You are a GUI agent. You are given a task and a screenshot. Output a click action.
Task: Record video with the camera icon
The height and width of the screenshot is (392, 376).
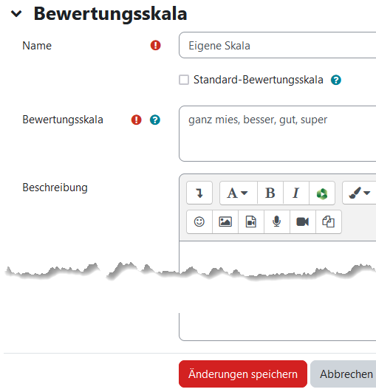303,222
